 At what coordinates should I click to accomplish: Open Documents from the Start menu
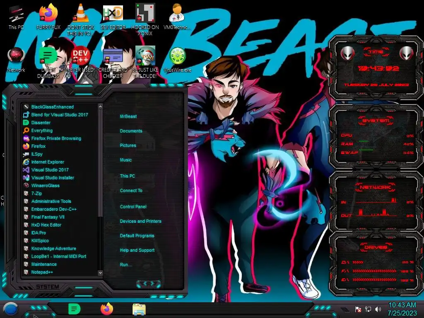click(x=131, y=131)
